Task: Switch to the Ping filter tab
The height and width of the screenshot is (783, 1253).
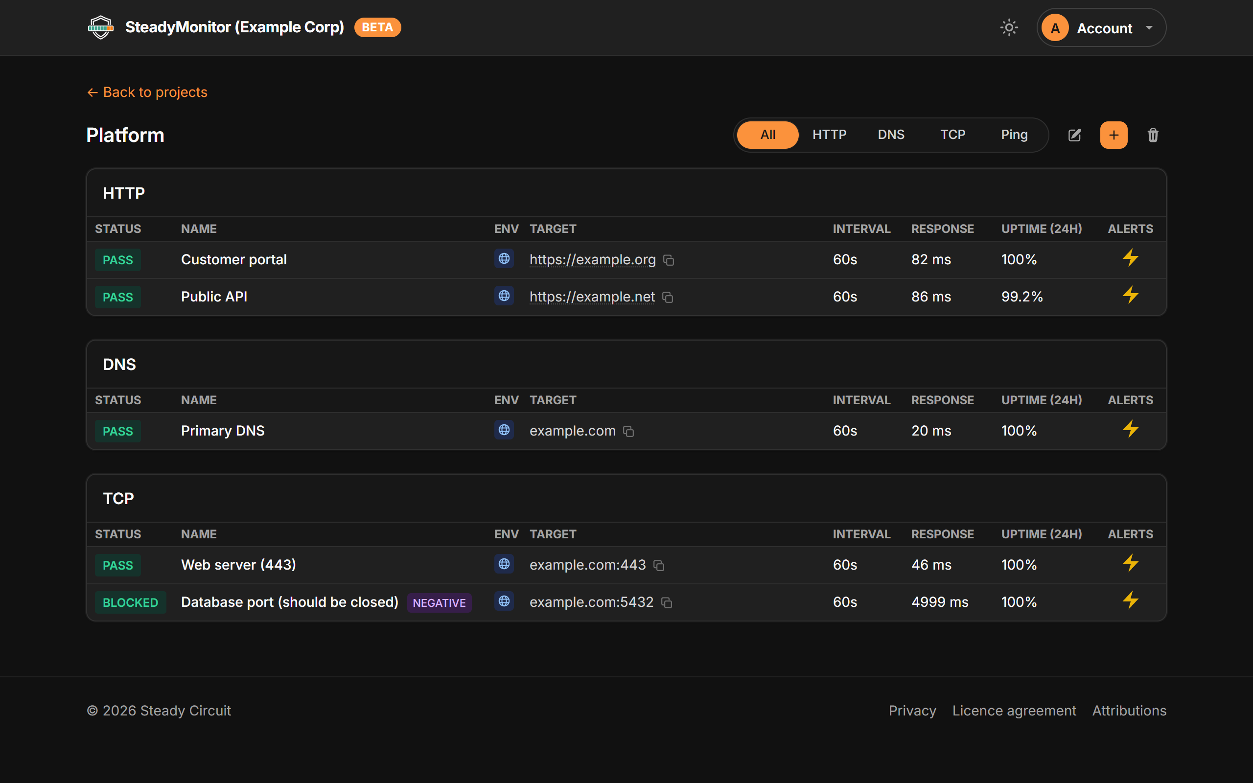Action: pyautogui.click(x=1014, y=135)
